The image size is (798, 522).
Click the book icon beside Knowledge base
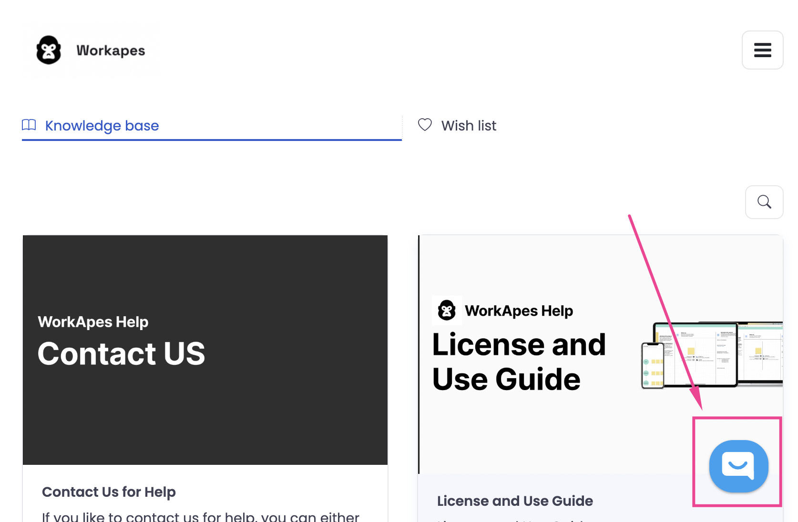click(x=29, y=125)
